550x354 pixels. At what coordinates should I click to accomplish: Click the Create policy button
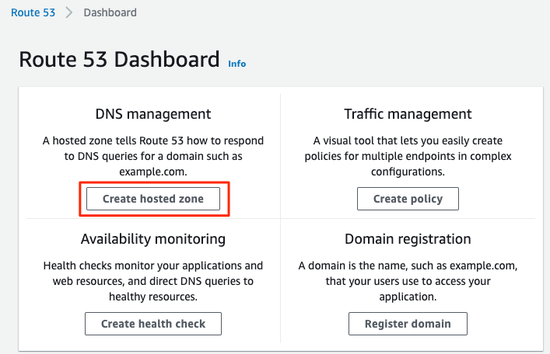tap(408, 199)
